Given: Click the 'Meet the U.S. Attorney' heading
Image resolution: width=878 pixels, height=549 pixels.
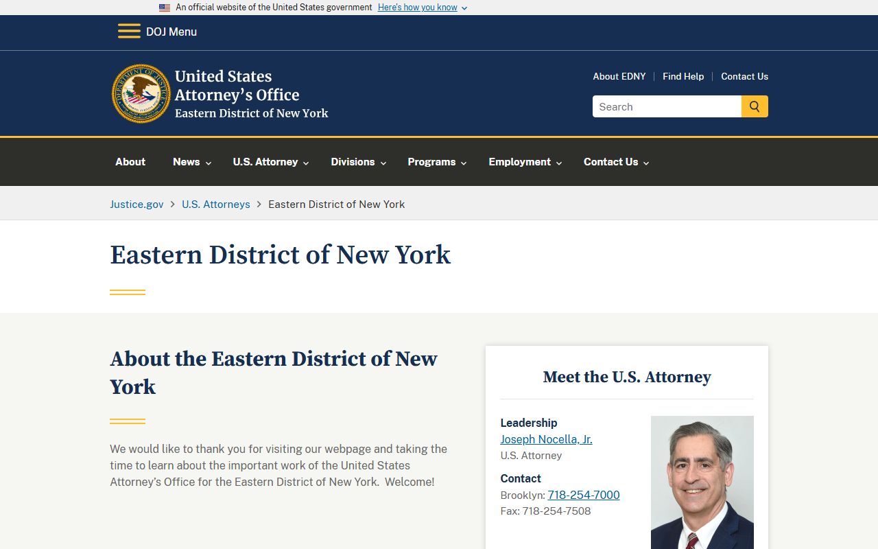Looking at the screenshot, I should coord(627,377).
